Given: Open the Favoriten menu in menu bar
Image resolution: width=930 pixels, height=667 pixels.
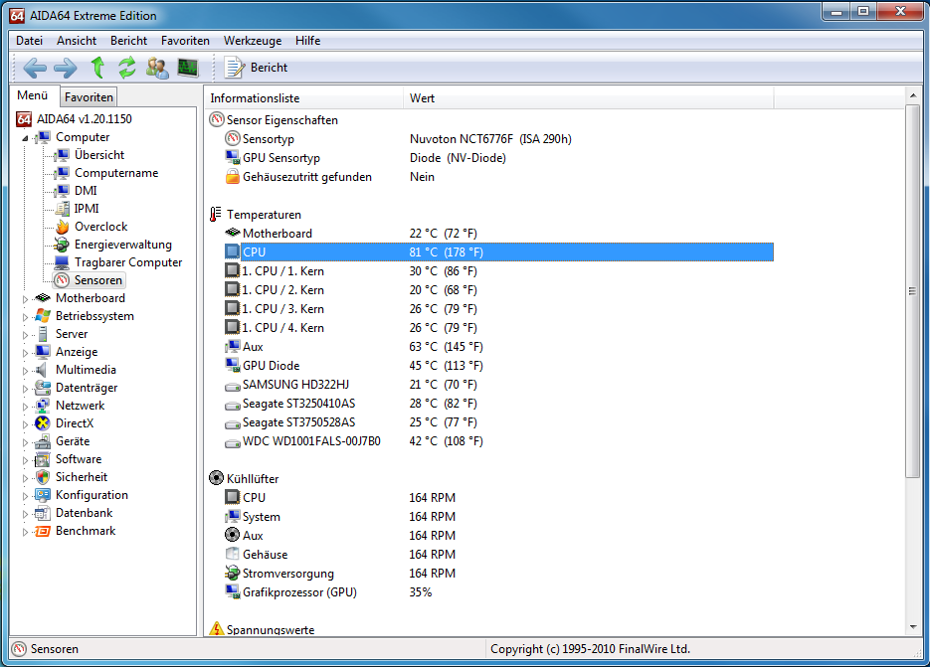Looking at the screenshot, I should (x=185, y=41).
